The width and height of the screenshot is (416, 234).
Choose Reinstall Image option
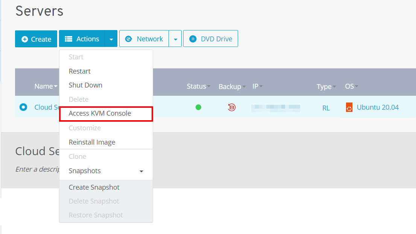point(106,142)
